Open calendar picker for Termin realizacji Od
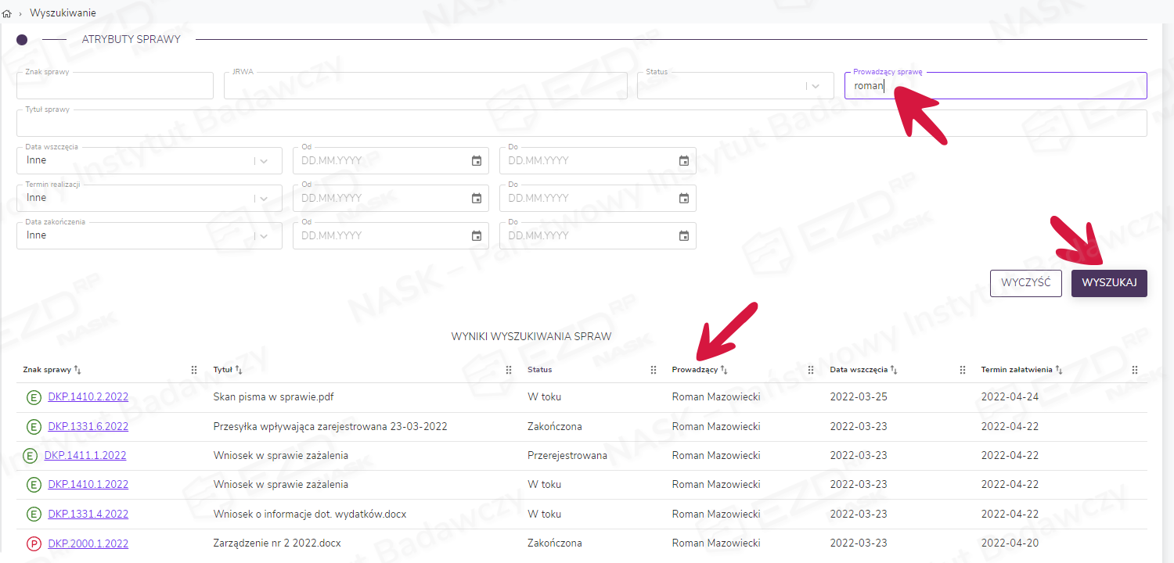 point(477,199)
